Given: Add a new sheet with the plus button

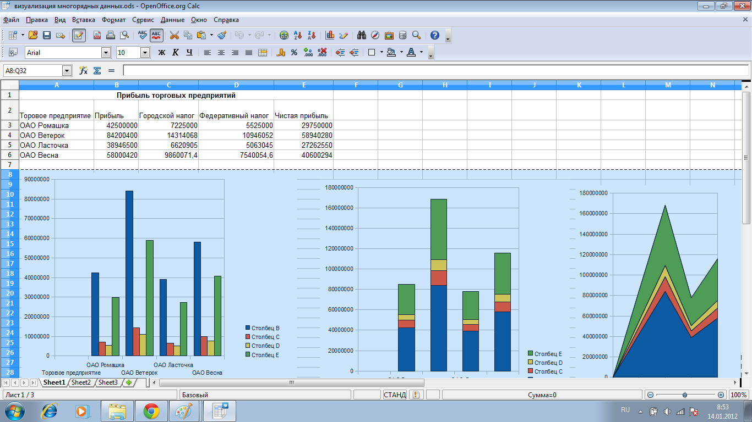Looking at the screenshot, I should (129, 382).
